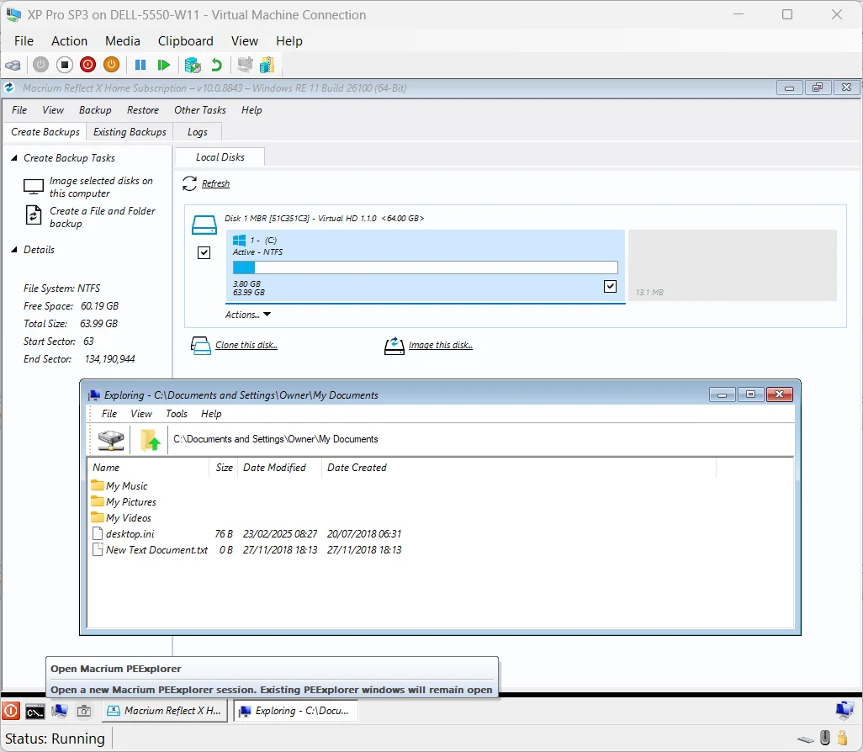Switch to the Logs tab

[x=198, y=132]
